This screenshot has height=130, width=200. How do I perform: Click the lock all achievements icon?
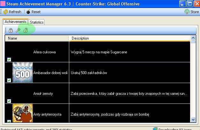[x=11, y=30]
